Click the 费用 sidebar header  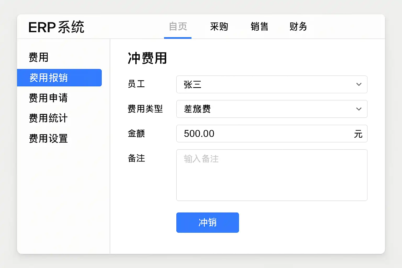[x=38, y=57]
